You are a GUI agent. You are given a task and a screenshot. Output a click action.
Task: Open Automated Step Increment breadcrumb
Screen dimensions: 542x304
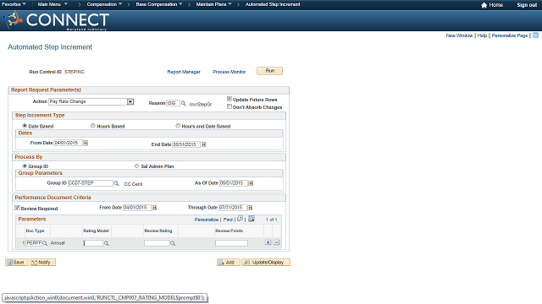(x=273, y=4)
